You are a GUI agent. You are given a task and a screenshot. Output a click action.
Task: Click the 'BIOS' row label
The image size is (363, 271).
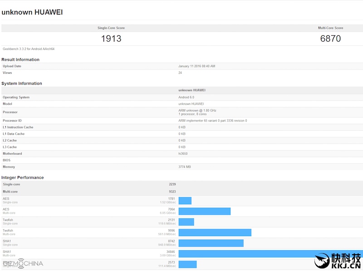[6, 160]
